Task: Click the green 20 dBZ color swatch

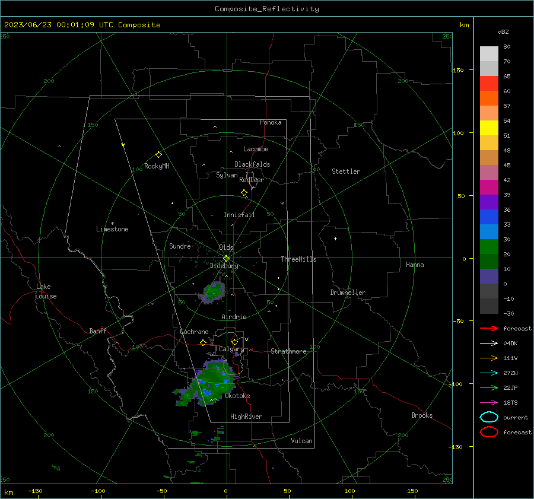Action: [489, 247]
